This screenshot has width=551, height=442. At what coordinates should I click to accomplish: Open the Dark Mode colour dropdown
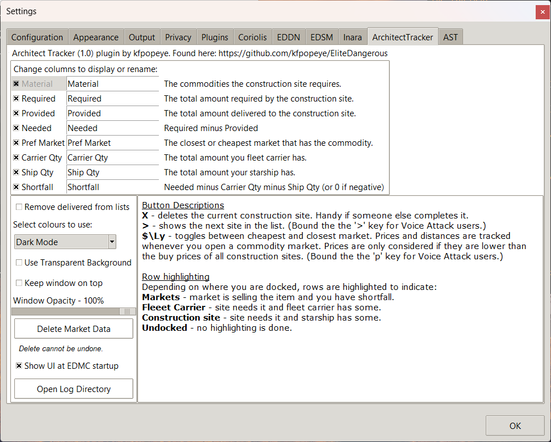[65, 242]
